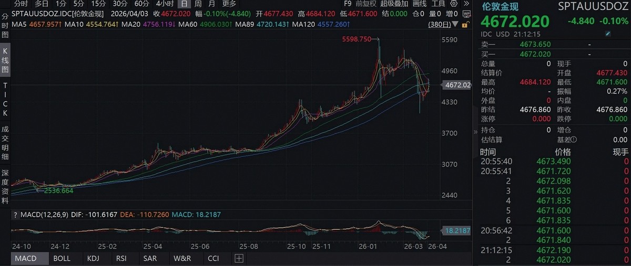This screenshot has width=631, height=266.
Task: Select the 30分 interval
Action: point(120,4)
